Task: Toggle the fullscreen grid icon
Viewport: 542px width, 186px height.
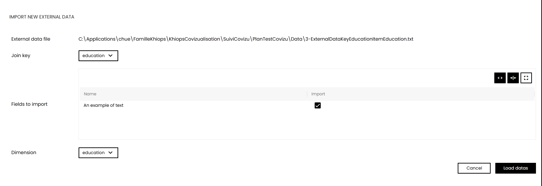Action: point(526,78)
